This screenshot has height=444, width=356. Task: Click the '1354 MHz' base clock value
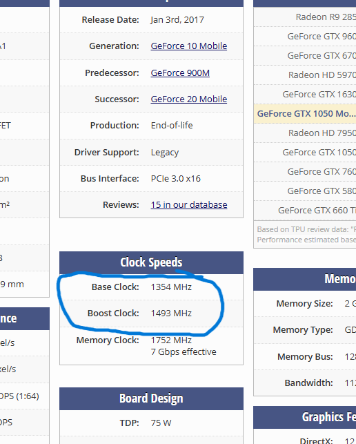tap(171, 287)
